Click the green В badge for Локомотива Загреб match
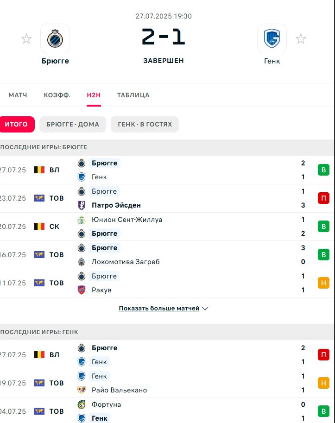The width and height of the screenshot is (335, 423). click(323, 254)
